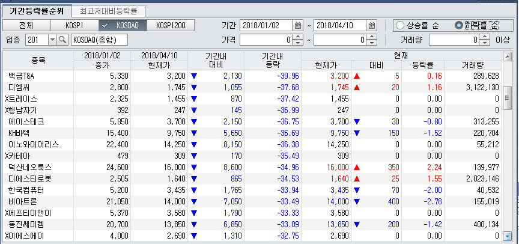Increase minimum price stepper up arrow
This screenshot has height=244, width=519.
298,37
